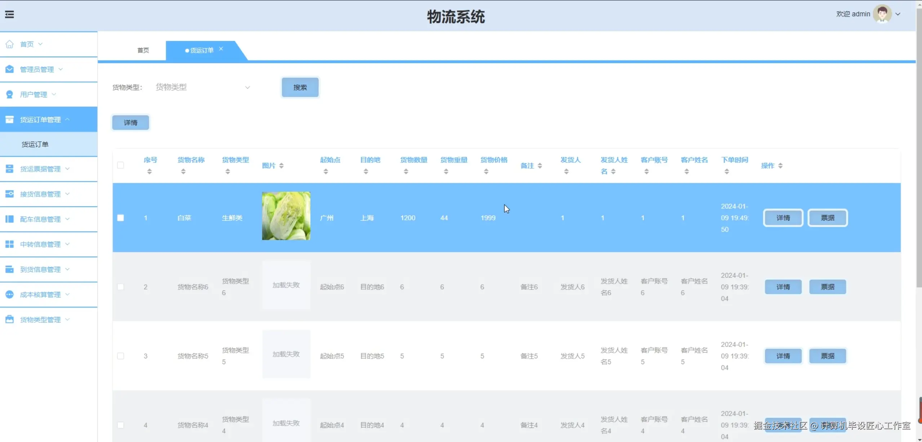The image size is (922, 442).
Task: Switch to the 首页 tab
Action: (x=143, y=50)
